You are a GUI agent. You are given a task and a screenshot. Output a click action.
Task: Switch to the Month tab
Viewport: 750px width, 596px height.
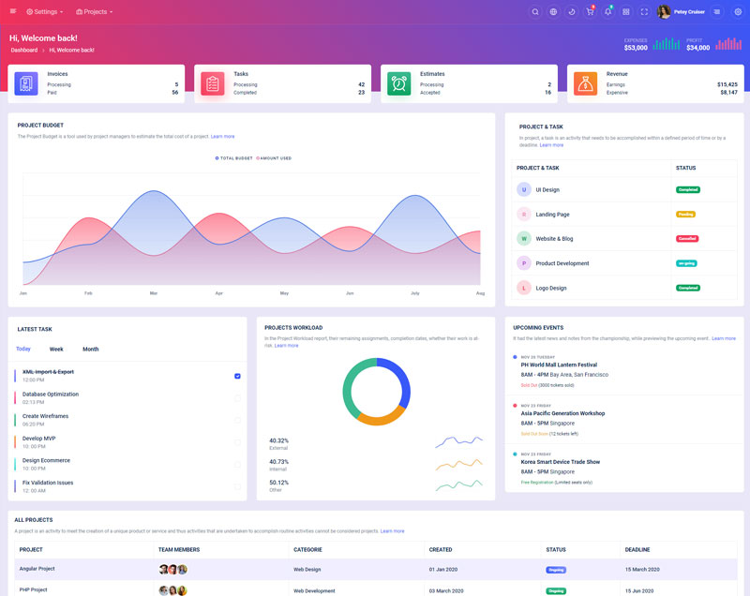[90, 349]
